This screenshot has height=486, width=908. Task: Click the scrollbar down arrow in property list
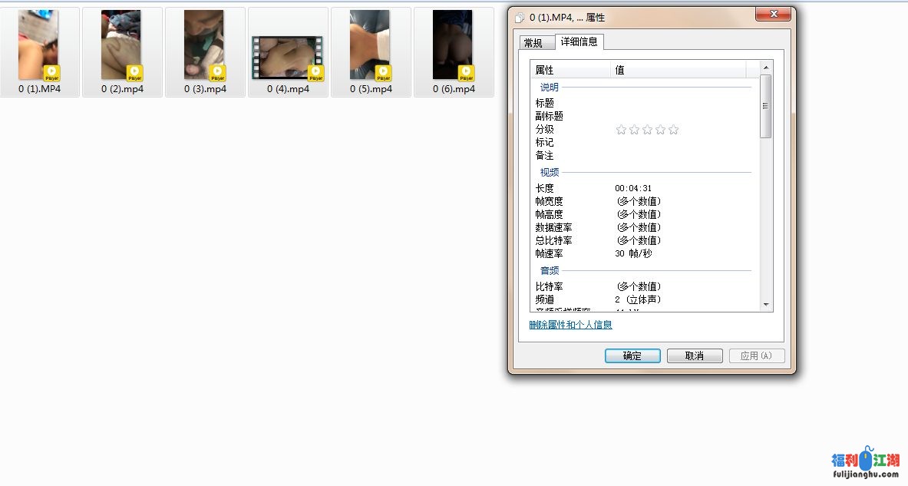point(765,305)
